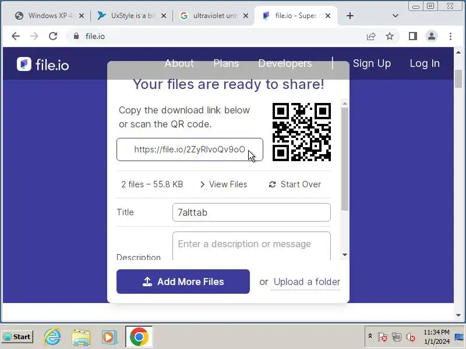This screenshot has height=349, width=466.
Task: Click the muted volume tray icon
Action: pyautogui.click(x=411, y=337)
